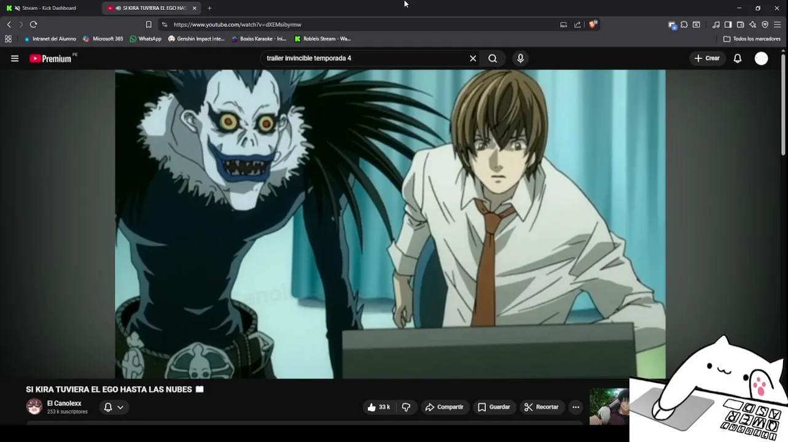Open site settings icon beside URL

pyautogui.click(x=164, y=25)
